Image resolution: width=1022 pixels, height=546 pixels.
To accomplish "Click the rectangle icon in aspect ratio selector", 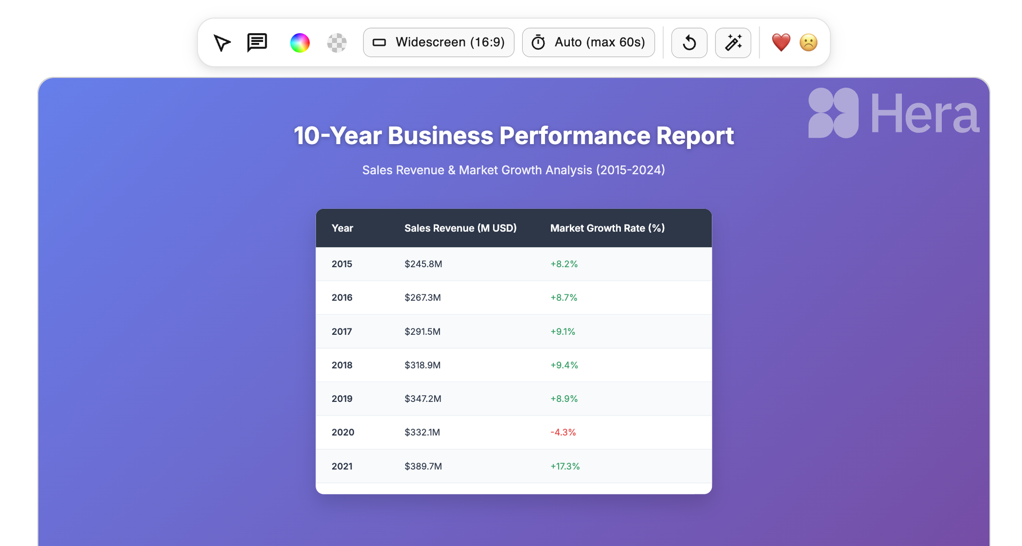I will click(x=379, y=42).
